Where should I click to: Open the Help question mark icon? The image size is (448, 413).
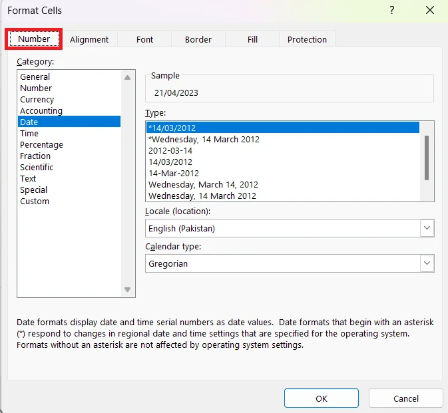[392, 11]
